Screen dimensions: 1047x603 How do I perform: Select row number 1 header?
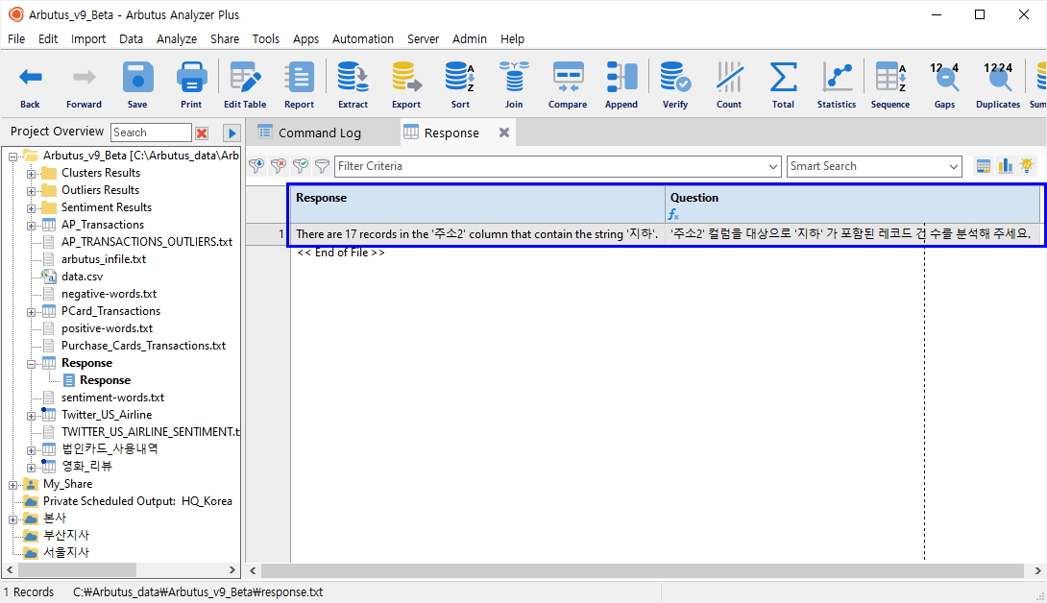pos(268,233)
